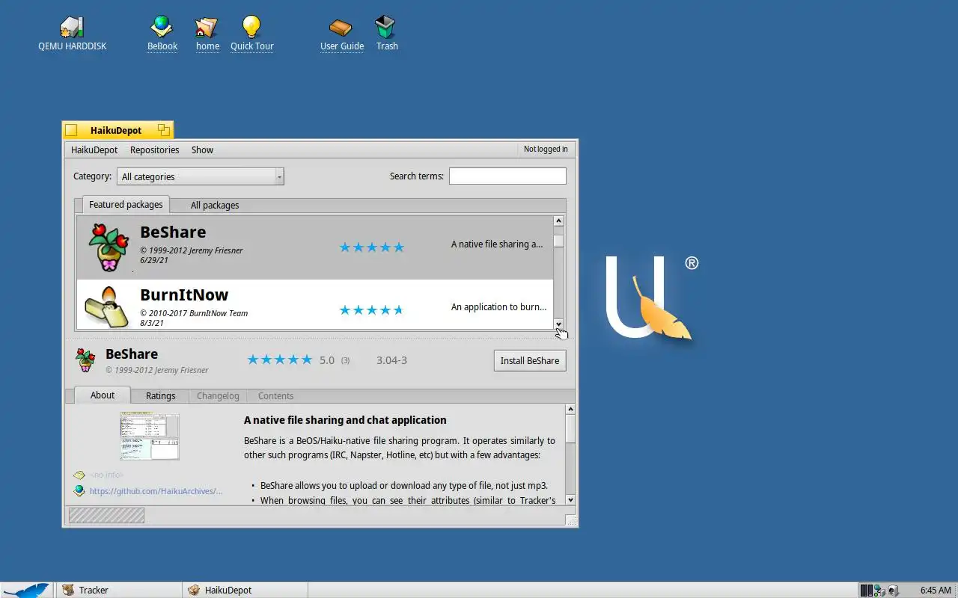Select the Changelog tab

click(218, 396)
